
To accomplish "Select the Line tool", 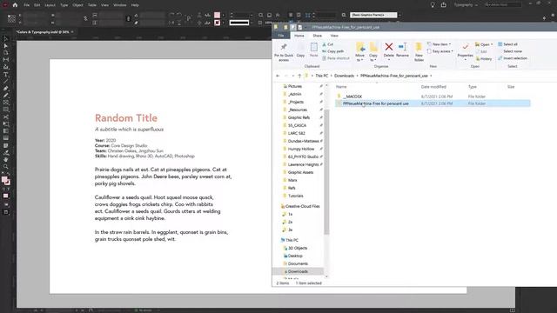I will tap(6, 82).
